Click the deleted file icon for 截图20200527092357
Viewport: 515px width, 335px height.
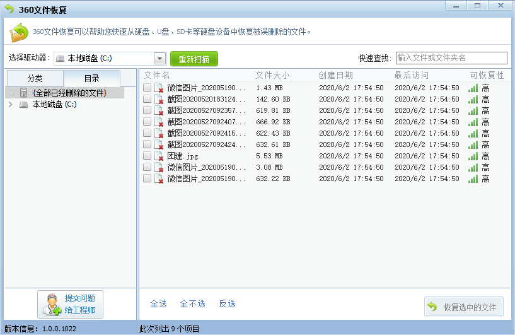[159, 110]
